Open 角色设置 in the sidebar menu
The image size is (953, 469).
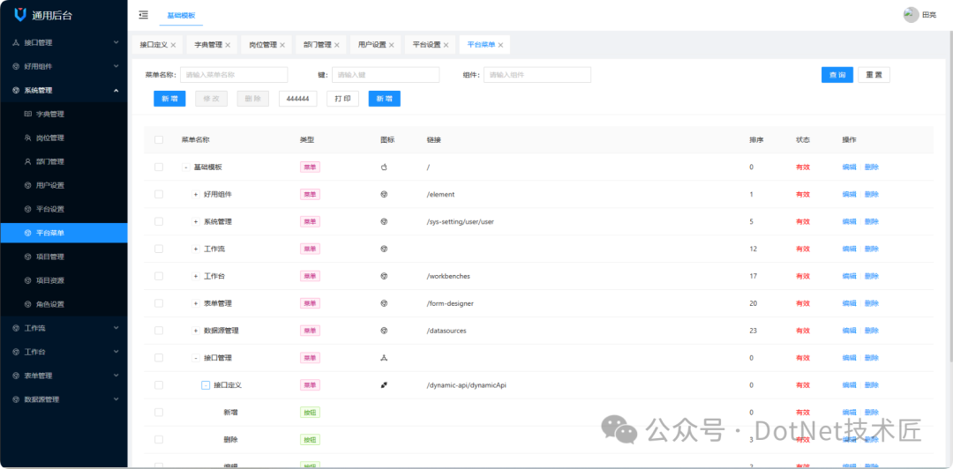coord(49,304)
